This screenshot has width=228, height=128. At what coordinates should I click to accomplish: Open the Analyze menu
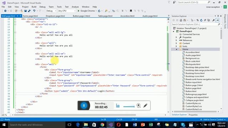pos(75,7)
